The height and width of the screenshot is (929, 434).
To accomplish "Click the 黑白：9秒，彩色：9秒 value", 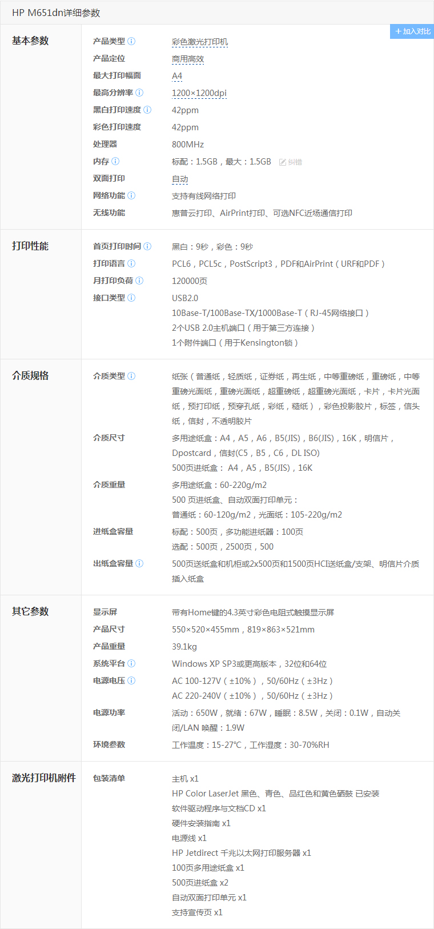I will 212,247.
